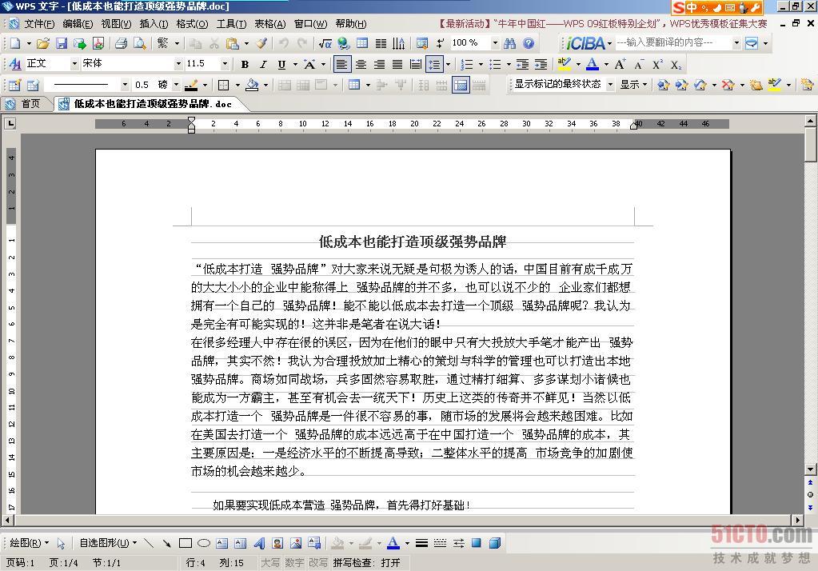Apply the blue font color button

(593, 64)
